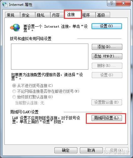Select the 始终拨打默认连接 radio button
This screenshot has height=158, width=133.
coord(14,97)
